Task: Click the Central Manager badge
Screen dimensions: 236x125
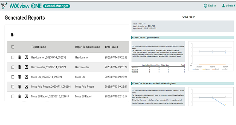Action: tap(56, 6)
